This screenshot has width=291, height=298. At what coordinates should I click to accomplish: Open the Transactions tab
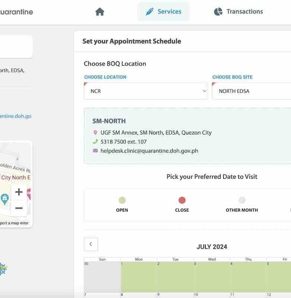click(239, 12)
